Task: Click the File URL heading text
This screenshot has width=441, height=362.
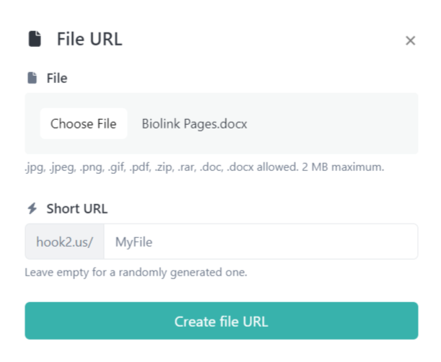Action: point(89,39)
